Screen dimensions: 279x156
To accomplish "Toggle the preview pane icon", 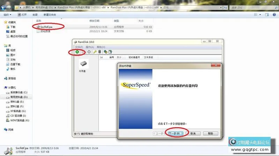I will 267,15.
